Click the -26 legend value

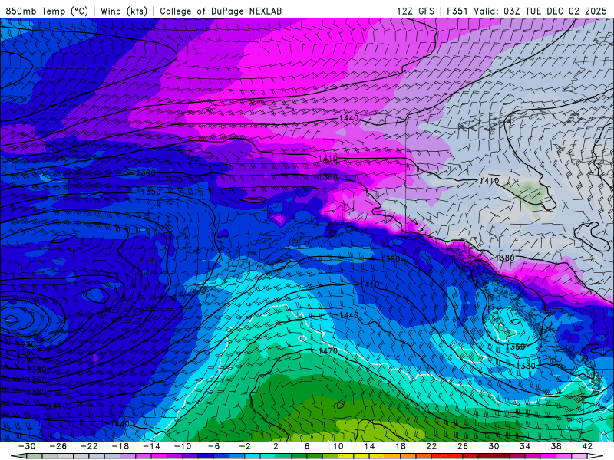click(58, 446)
